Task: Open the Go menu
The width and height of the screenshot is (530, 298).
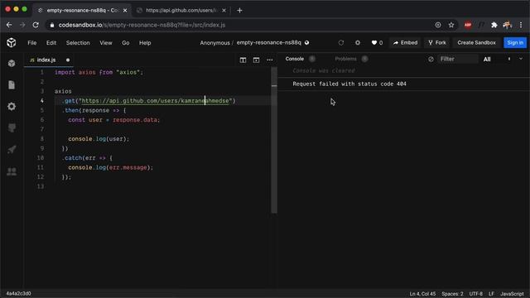Action: click(125, 43)
